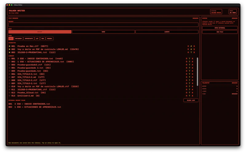Viewport: 246px width, 153px height.
Task: Click the X icon for SIN_TITULO-2.txt
Action: (x=192, y=83)
